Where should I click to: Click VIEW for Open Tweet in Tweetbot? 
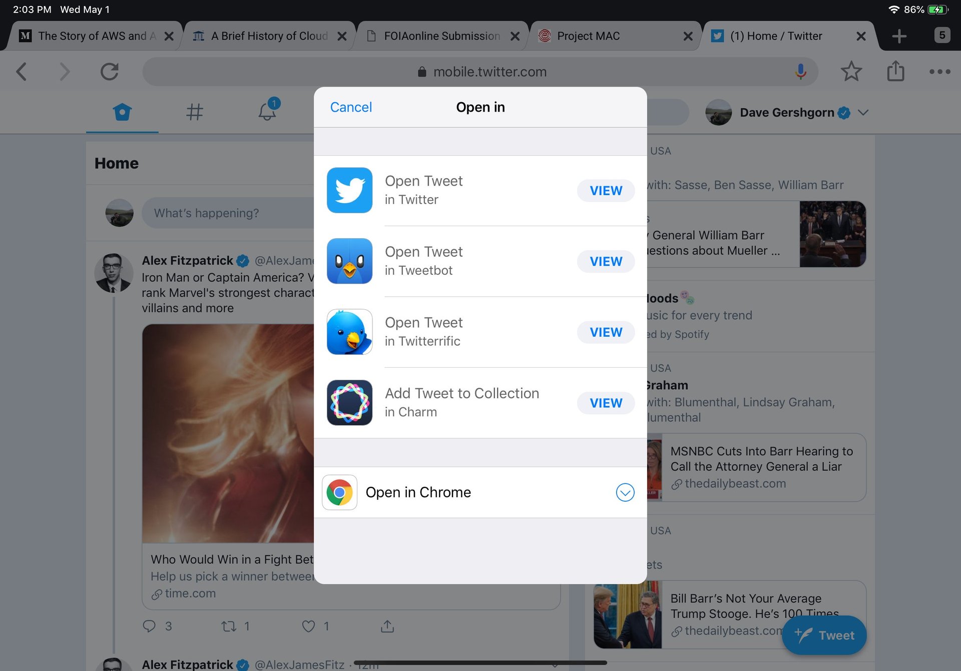click(x=606, y=261)
